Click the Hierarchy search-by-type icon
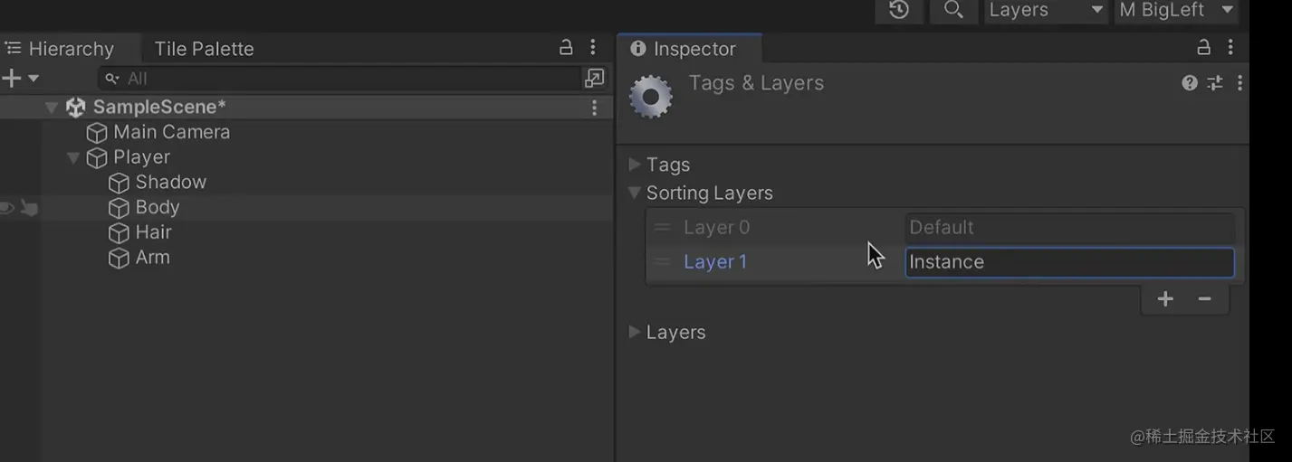Viewport: 1292px width, 462px height. click(594, 79)
